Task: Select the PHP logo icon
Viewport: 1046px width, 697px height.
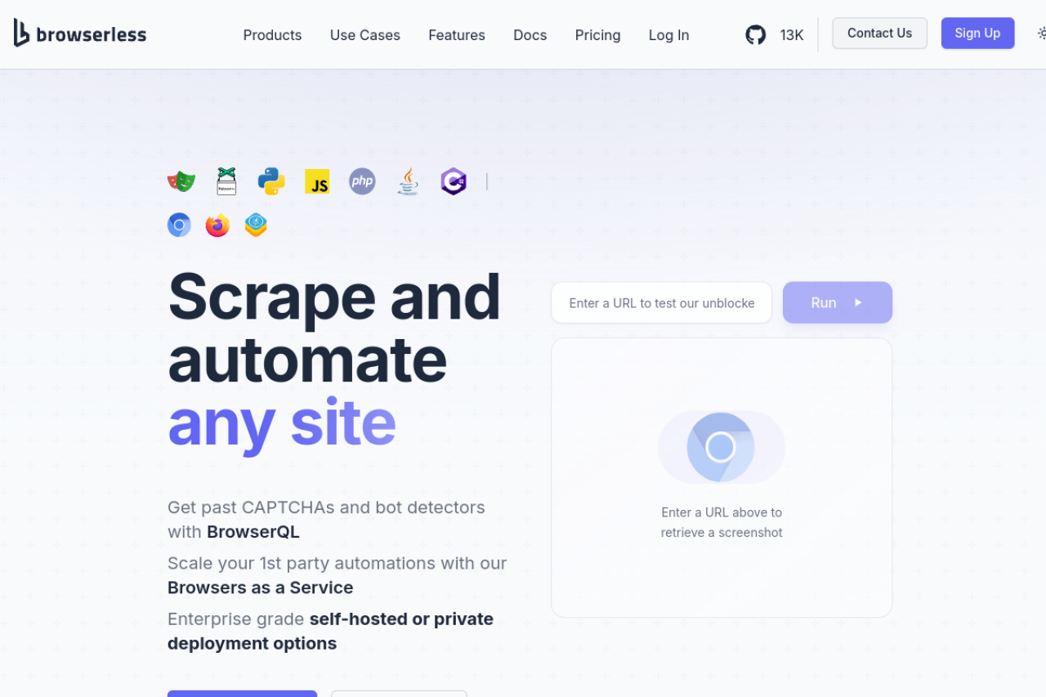Action: coord(362,181)
